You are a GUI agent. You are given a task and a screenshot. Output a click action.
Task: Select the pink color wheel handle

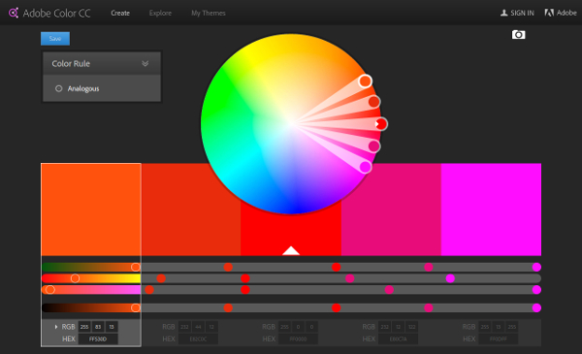[373, 146]
